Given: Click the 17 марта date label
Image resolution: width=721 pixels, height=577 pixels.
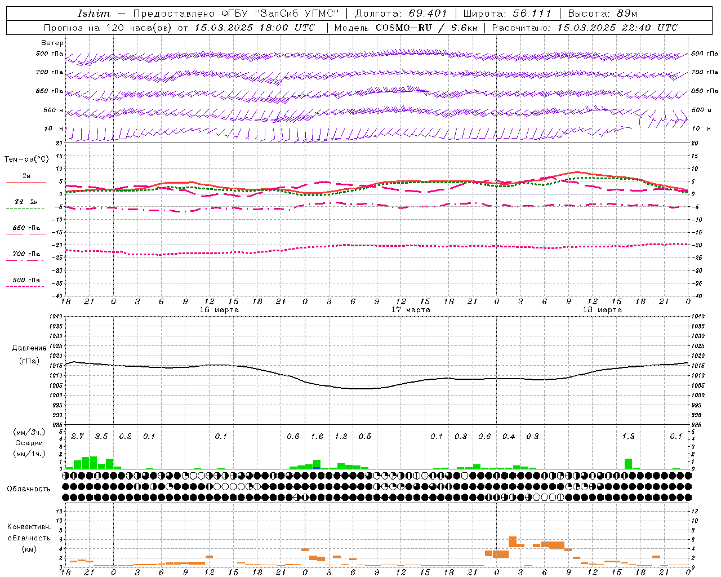Looking at the screenshot, I should [411, 310].
